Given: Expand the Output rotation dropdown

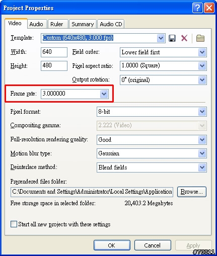Looking at the screenshot, I should point(202,80).
